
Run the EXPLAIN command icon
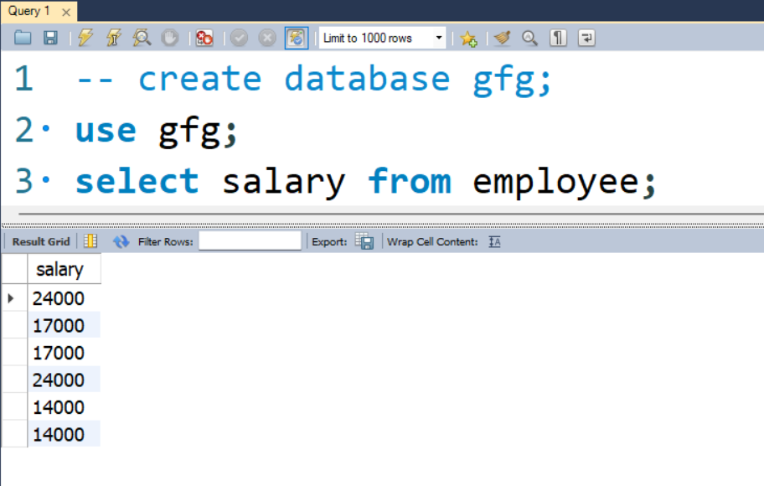coord(142,38)
